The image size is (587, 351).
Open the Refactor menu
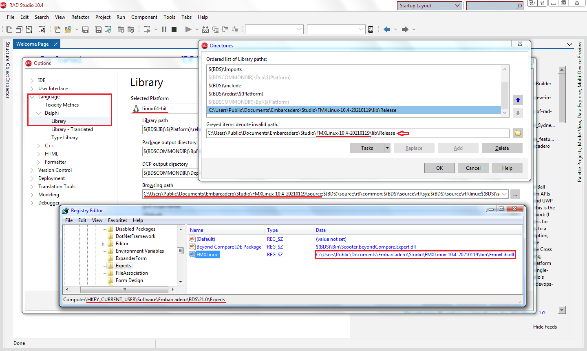80,17
